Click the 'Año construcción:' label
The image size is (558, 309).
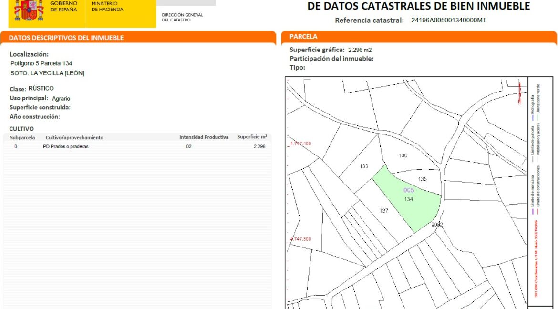pos(35,117)
